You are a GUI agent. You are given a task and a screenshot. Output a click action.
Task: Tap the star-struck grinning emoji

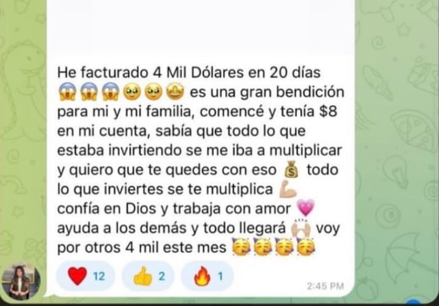point(175,92)
